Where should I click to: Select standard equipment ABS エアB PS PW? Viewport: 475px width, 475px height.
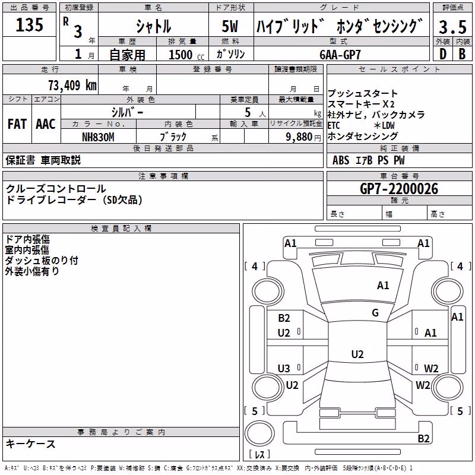click(x=368, y=160)
